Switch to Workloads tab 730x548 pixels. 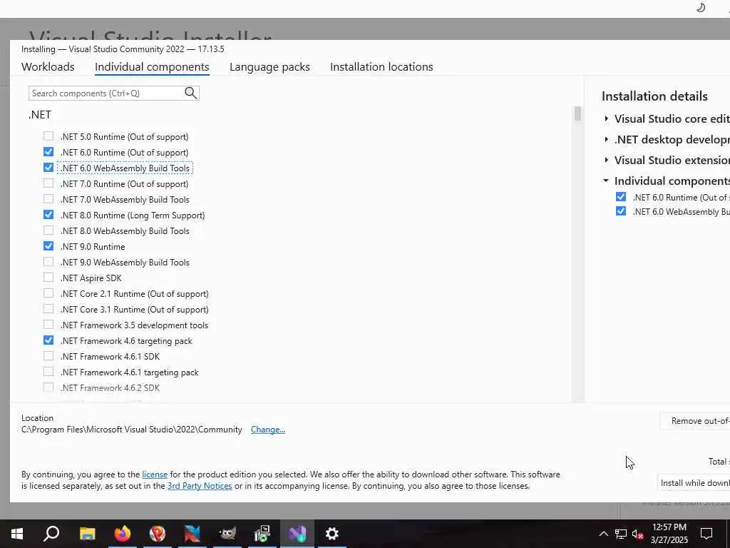(x=48, y=66)
